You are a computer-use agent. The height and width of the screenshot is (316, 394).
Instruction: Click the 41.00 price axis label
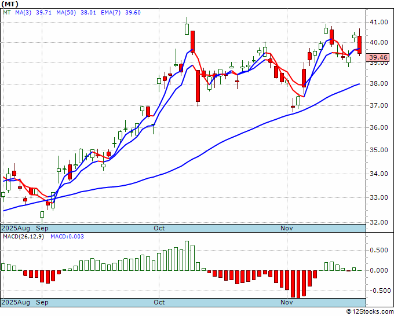pos(379,22)
